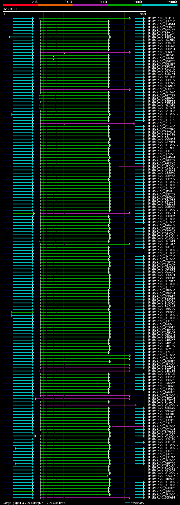The height and width of the screenshot is (505, 180).
Task: Select the UniRef100_P29327-2 label
Action: (163, 476)
